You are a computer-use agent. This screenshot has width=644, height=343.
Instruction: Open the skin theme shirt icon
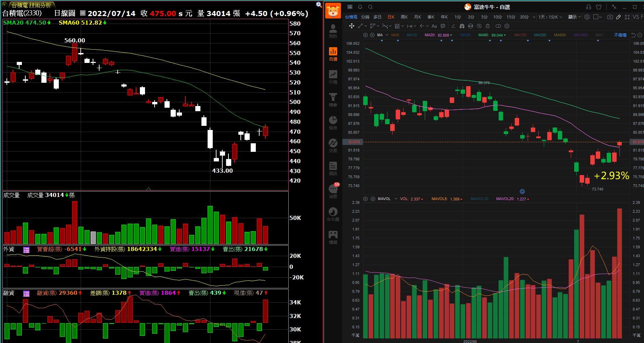click(x=599, y=7)
